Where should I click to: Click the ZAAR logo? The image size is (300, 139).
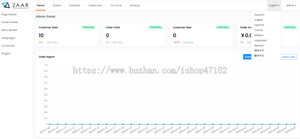click(15, 5)
